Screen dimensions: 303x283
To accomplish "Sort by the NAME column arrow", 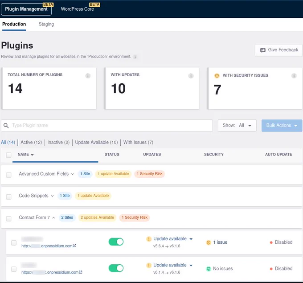I will [x=32, y=155].
